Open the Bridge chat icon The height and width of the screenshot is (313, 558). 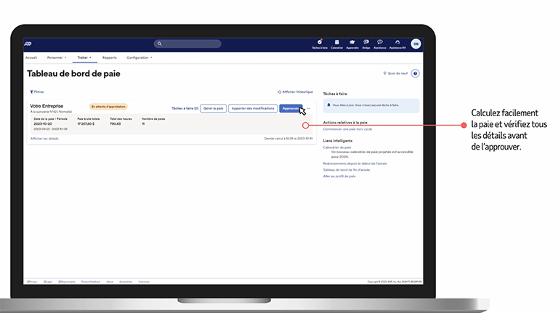click(x=365, y=42)
